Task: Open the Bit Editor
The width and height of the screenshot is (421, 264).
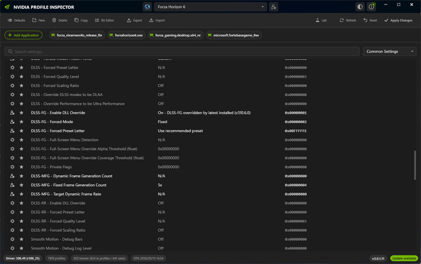Action: 104,21
